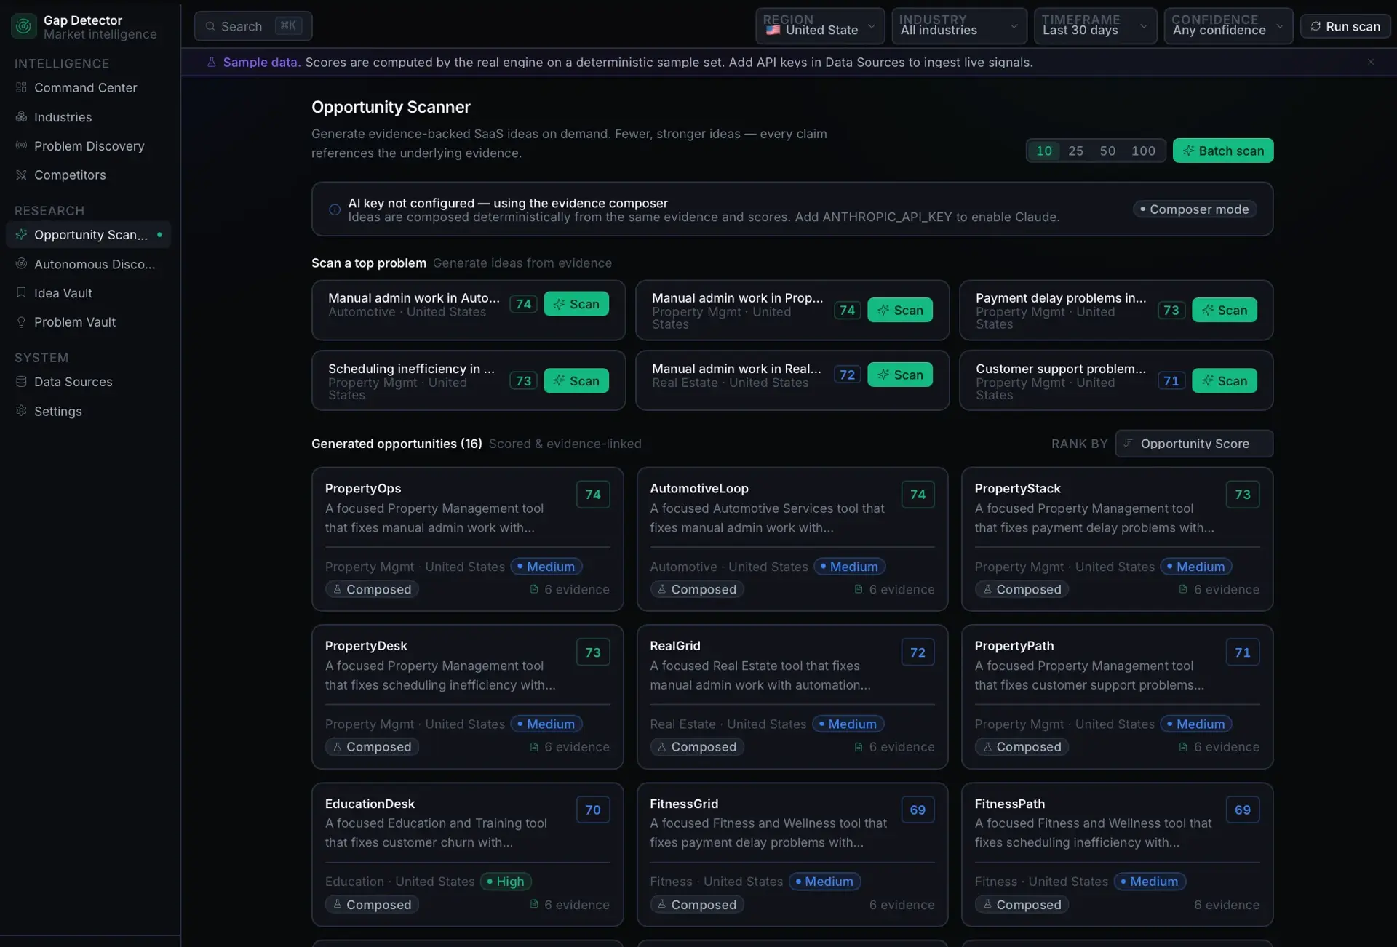The height and width of the screenshot is (947, 1397).
Task: Open the Confidence dropdown
Action: (1228, 26)
